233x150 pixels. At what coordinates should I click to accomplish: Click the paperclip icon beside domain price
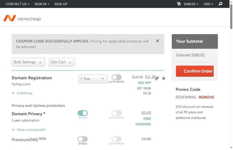157,78
